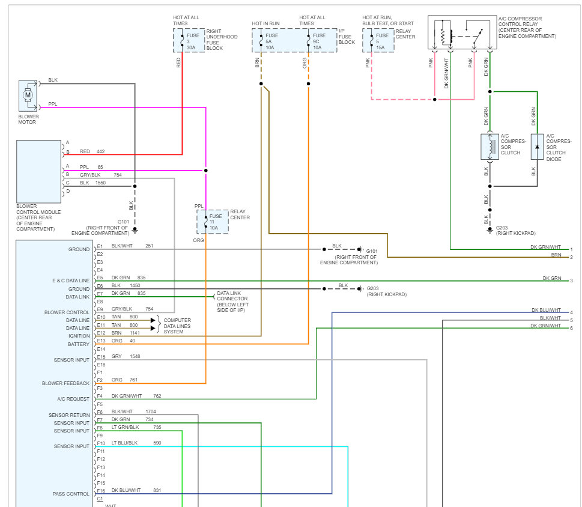
Task: Click the 'A/C REQUEST' pin label
Action: (x=73, y=399)
